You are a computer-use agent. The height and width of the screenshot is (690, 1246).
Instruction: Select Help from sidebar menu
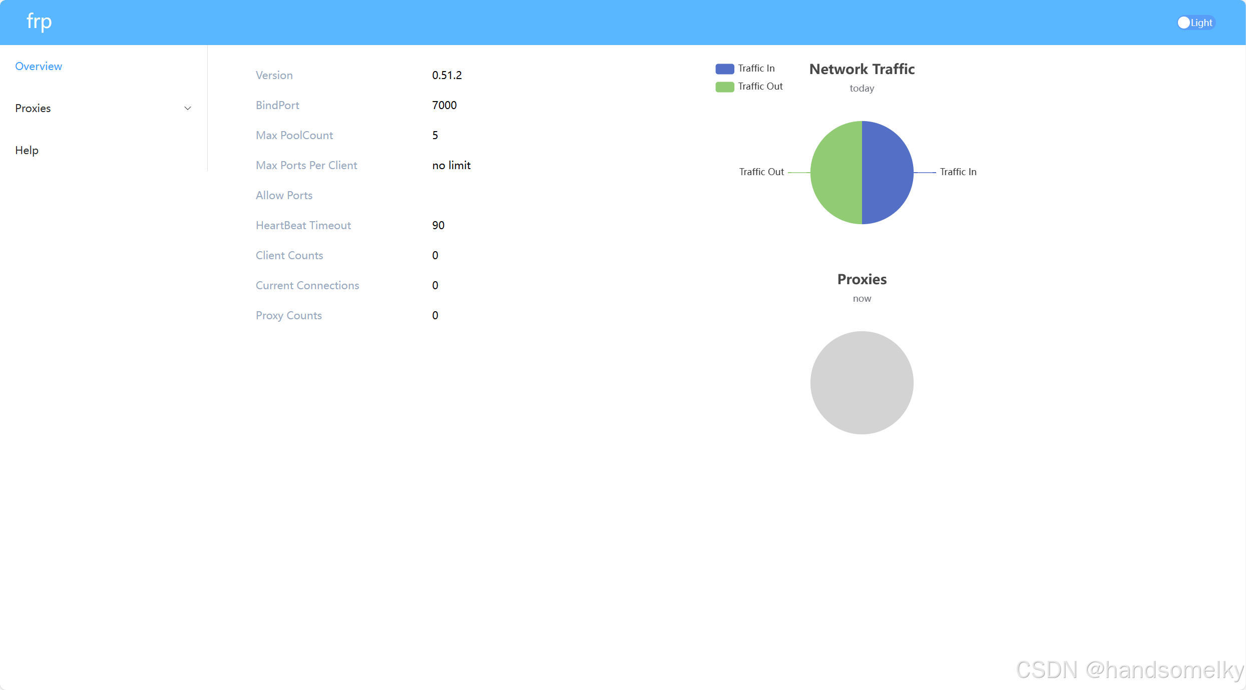[26, 150]
